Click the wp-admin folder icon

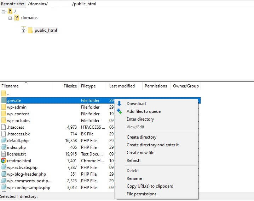(4, 107)
